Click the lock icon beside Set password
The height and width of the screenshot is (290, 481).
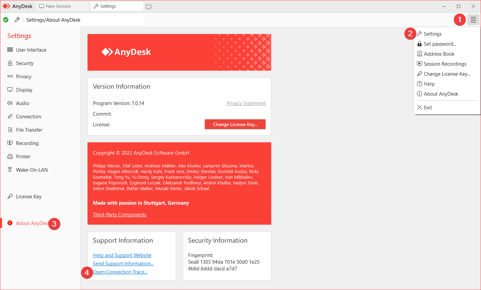tap(420, 44)
